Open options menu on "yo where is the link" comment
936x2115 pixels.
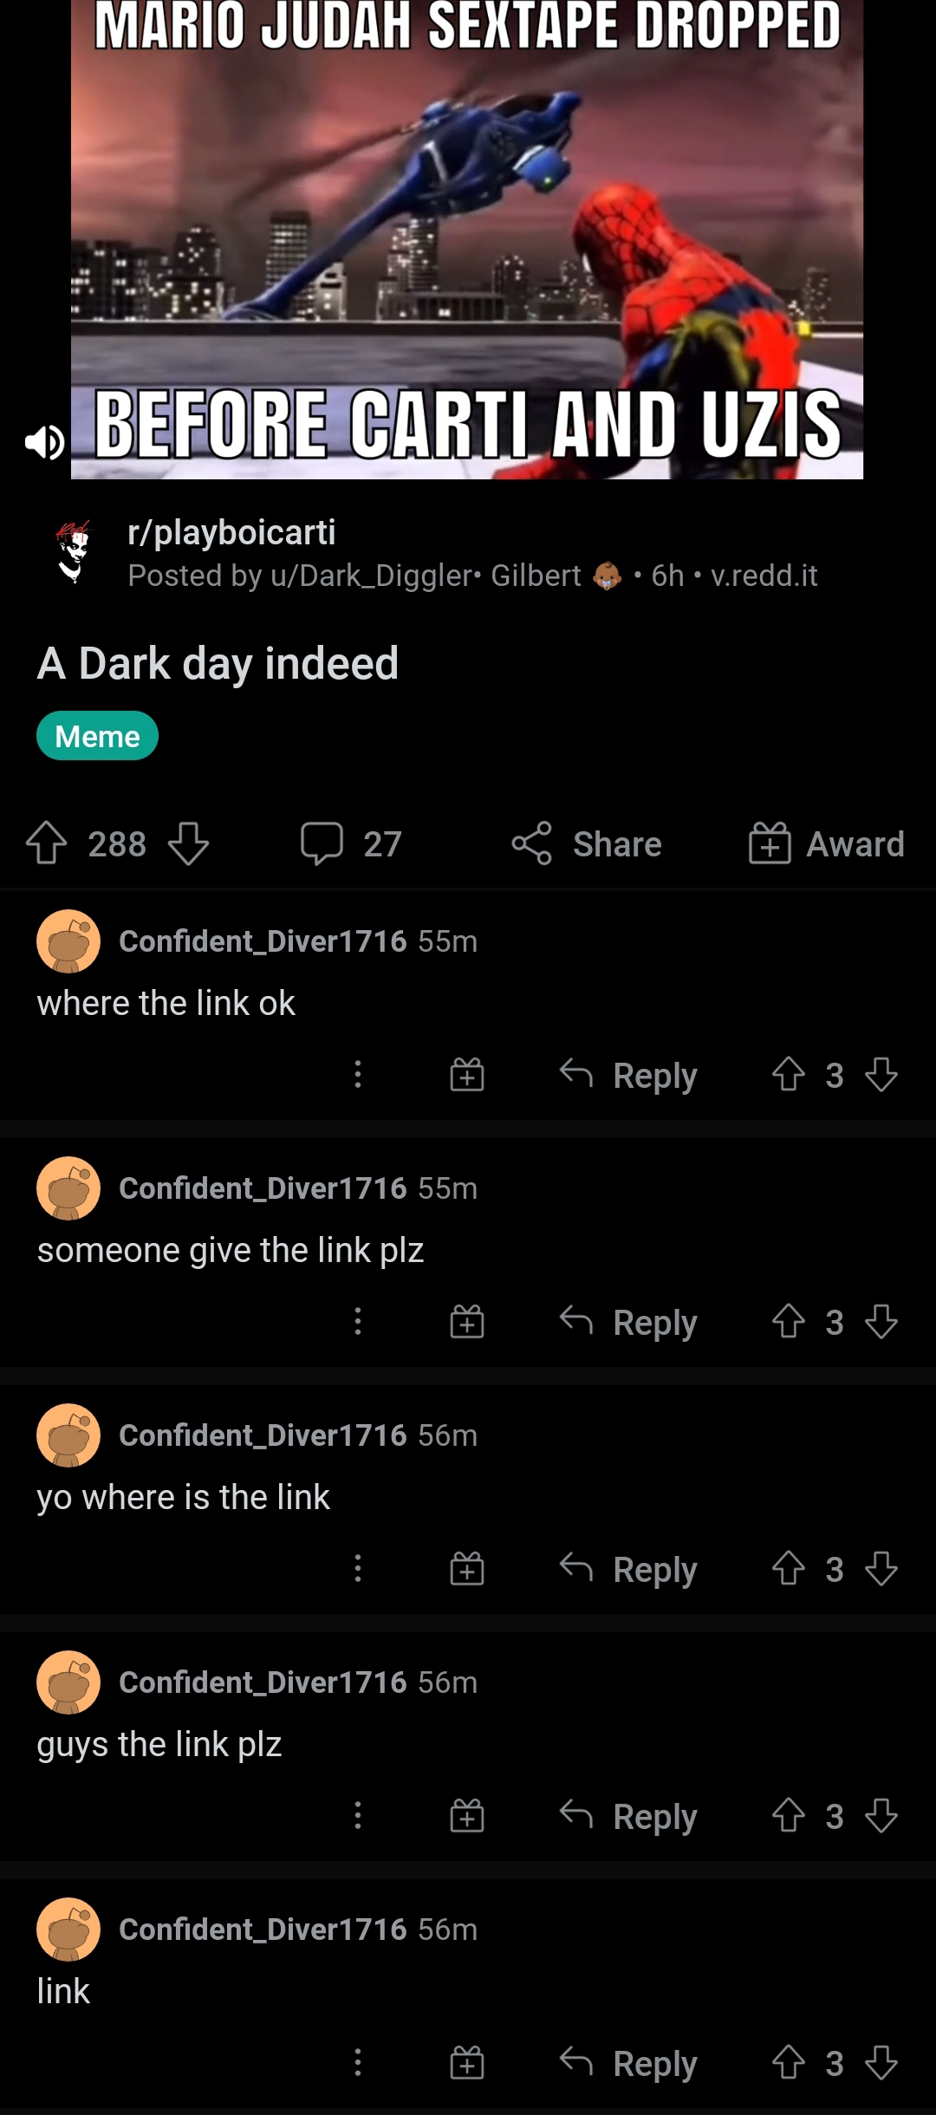tap(358, 1569)
